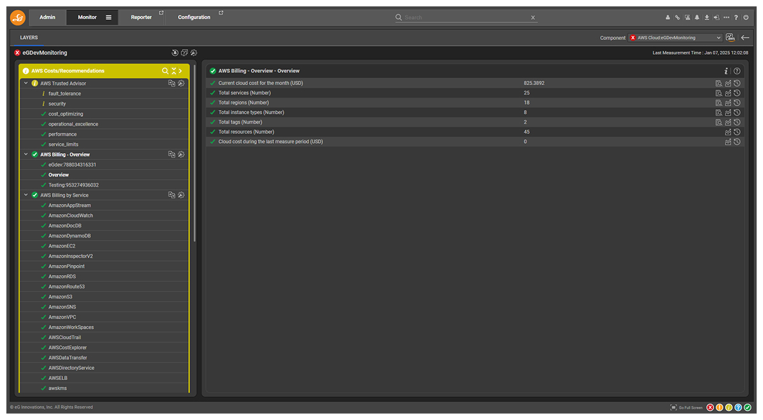Open the Configuration tab
The height and width of the screenshot is (420, 763).
click(194, 17)
